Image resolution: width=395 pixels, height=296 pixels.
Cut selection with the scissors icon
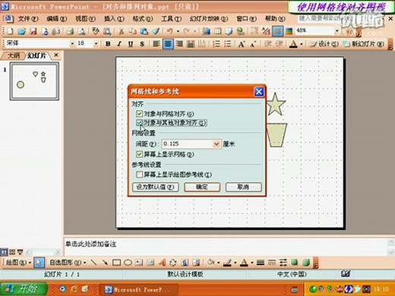[x=122, y=31]
